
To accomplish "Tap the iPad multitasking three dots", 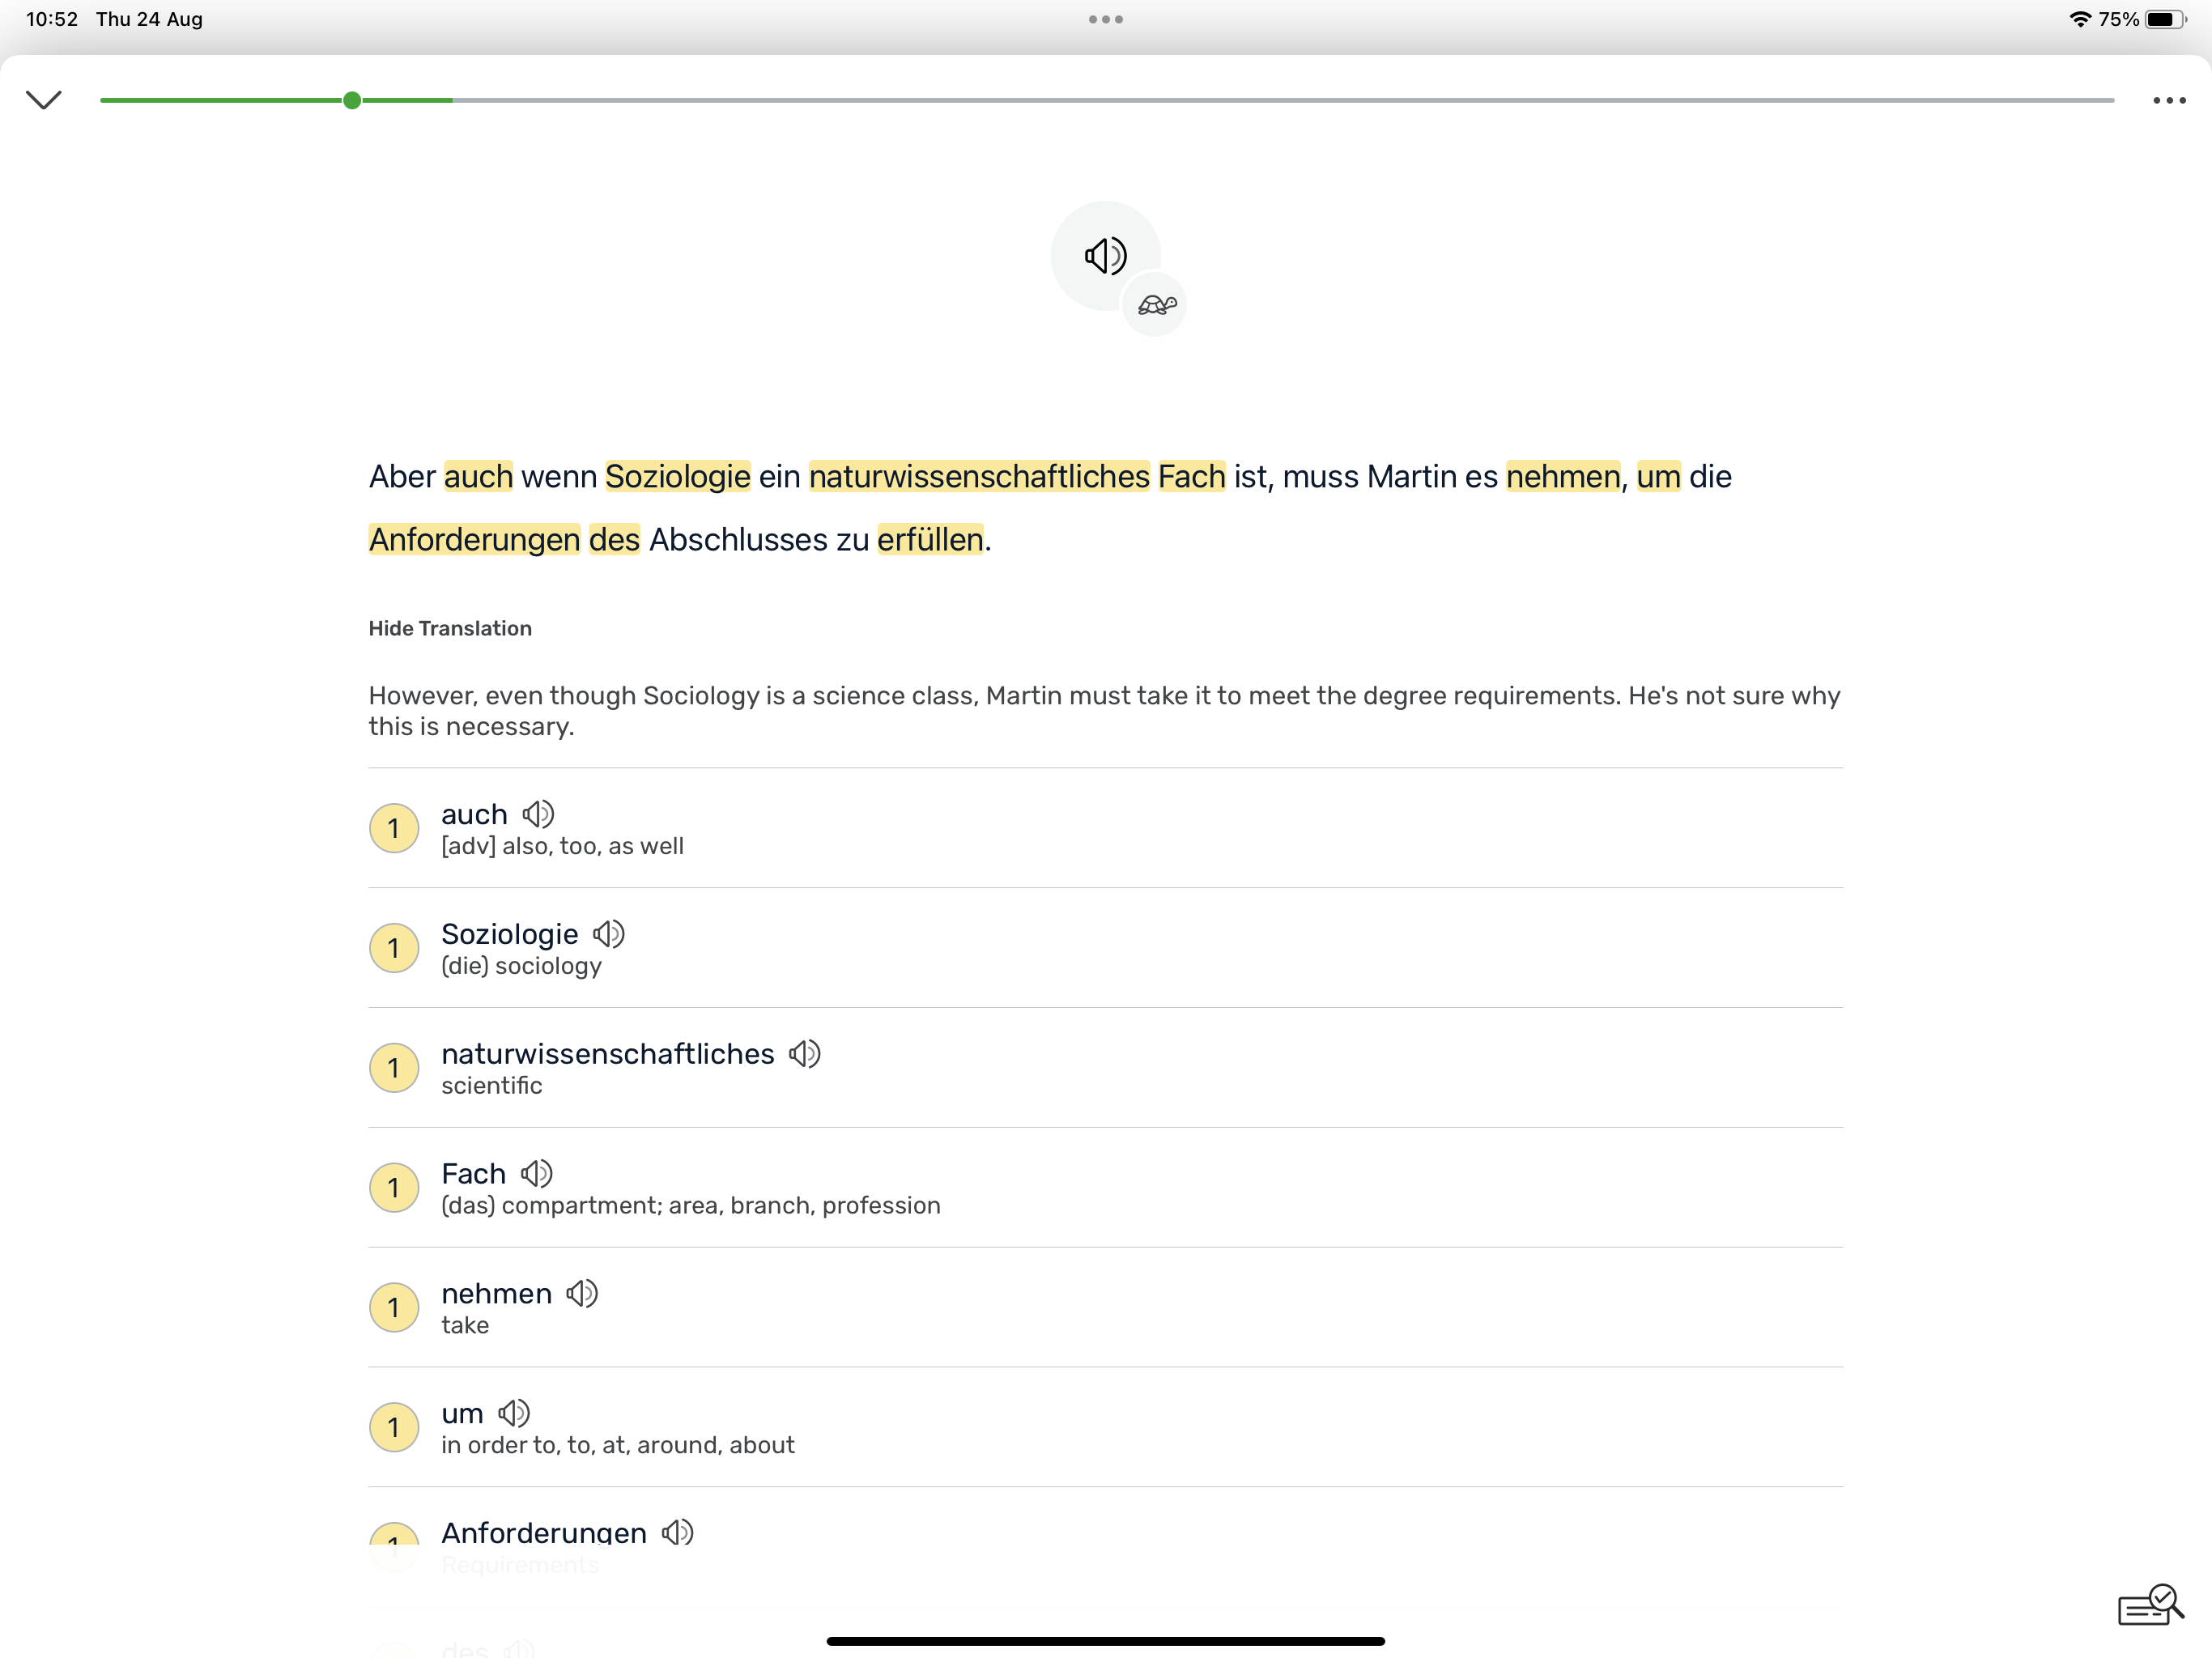I will click(1106, 19).
